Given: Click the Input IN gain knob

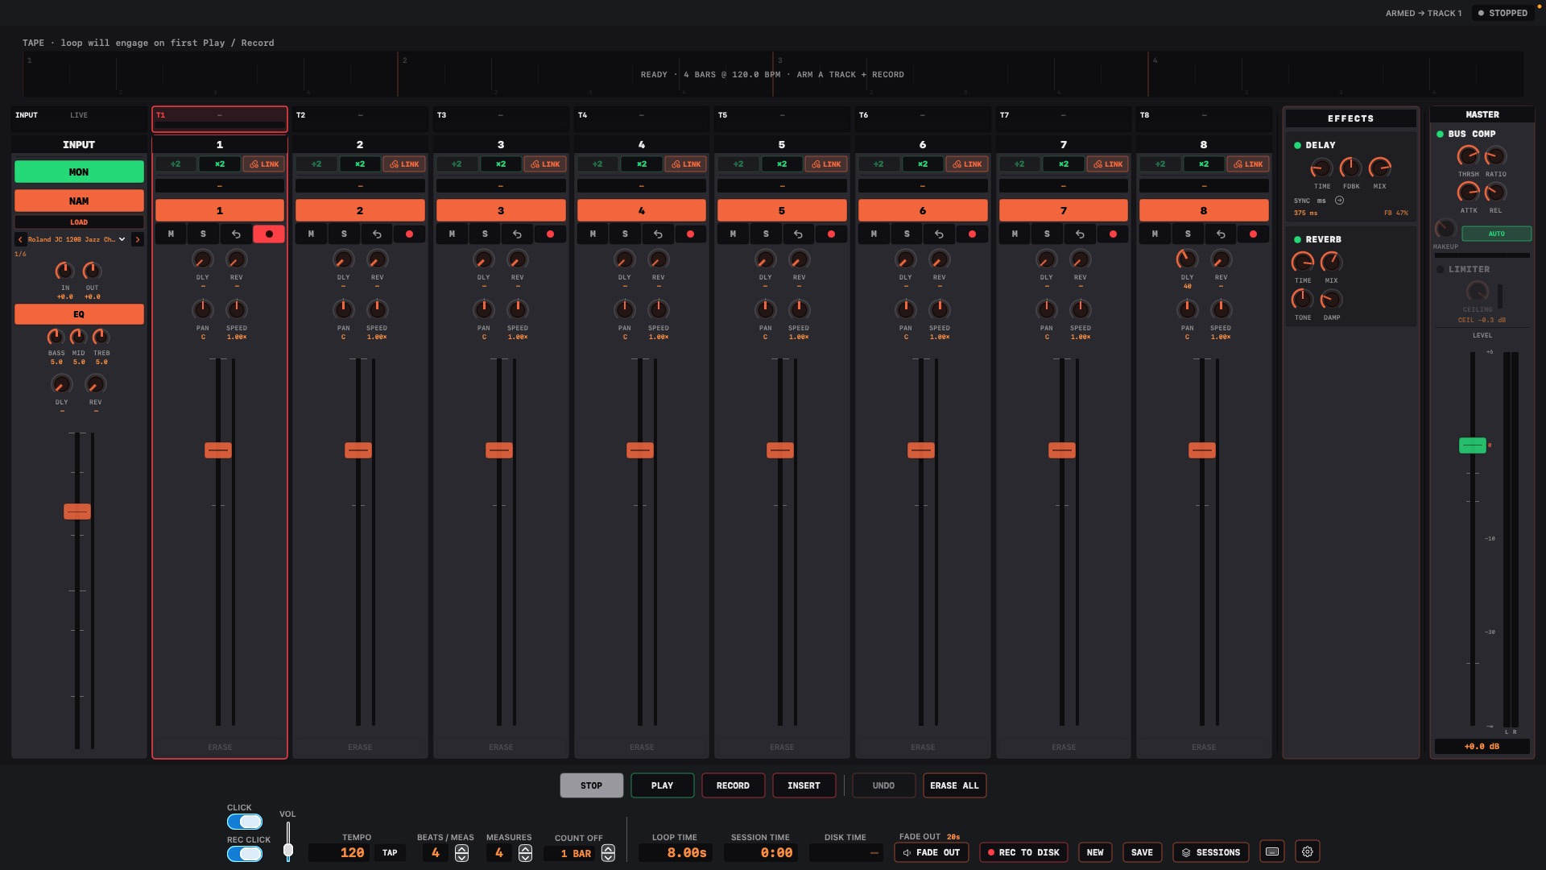Looking at the screenshot, I should click(x=64, y=271).
